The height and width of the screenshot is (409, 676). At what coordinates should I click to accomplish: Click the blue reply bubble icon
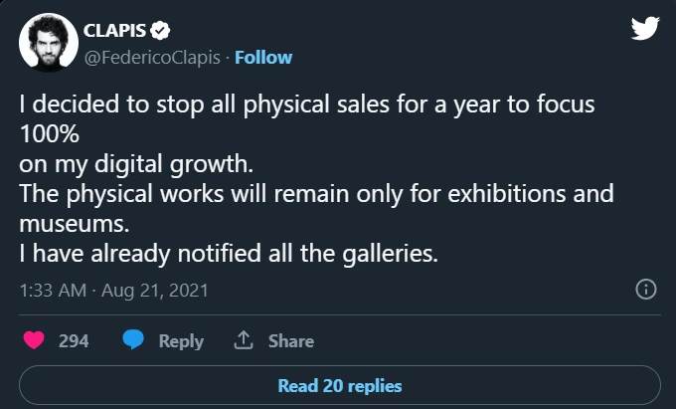tap(133, 340)
